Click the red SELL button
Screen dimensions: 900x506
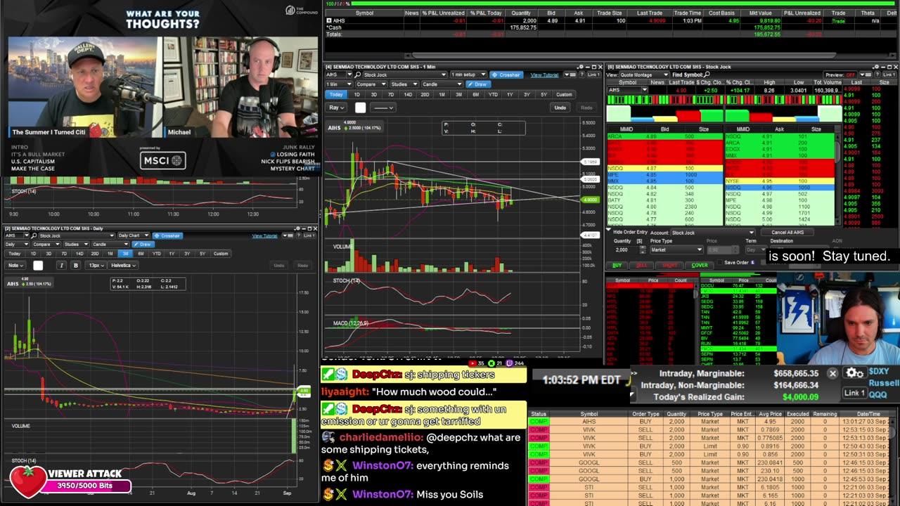click(641, 266)
